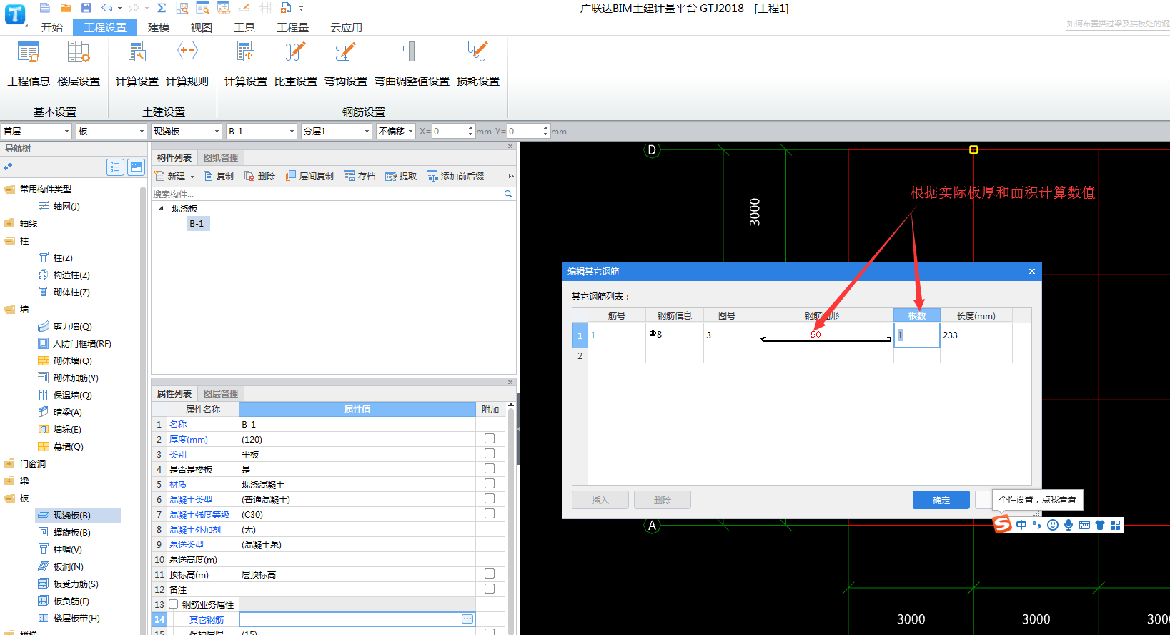The height and width of the screenshot is (635, 1170).
Task: Click Sogou IME microphone voice icon
Action: coord(1069,525)
